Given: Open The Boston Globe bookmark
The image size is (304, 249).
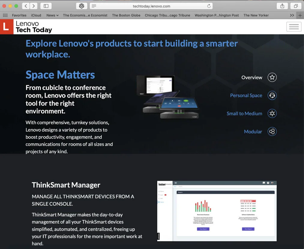Looking at the screenshot, I should point(126,15).
